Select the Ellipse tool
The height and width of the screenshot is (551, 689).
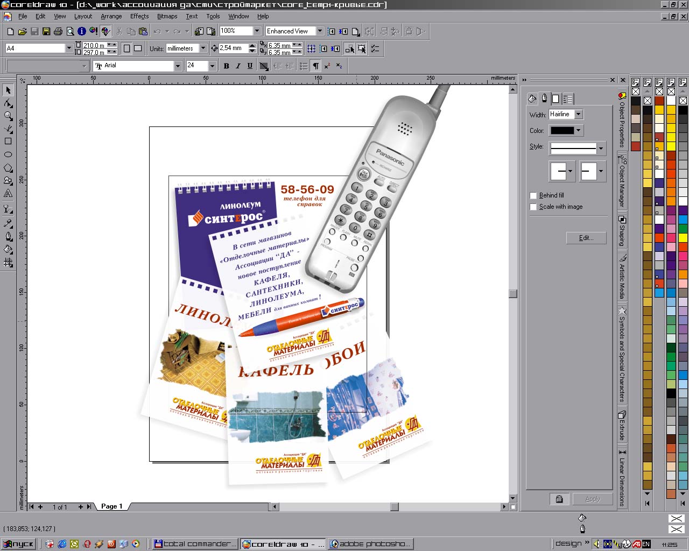[x=8, y=154]
